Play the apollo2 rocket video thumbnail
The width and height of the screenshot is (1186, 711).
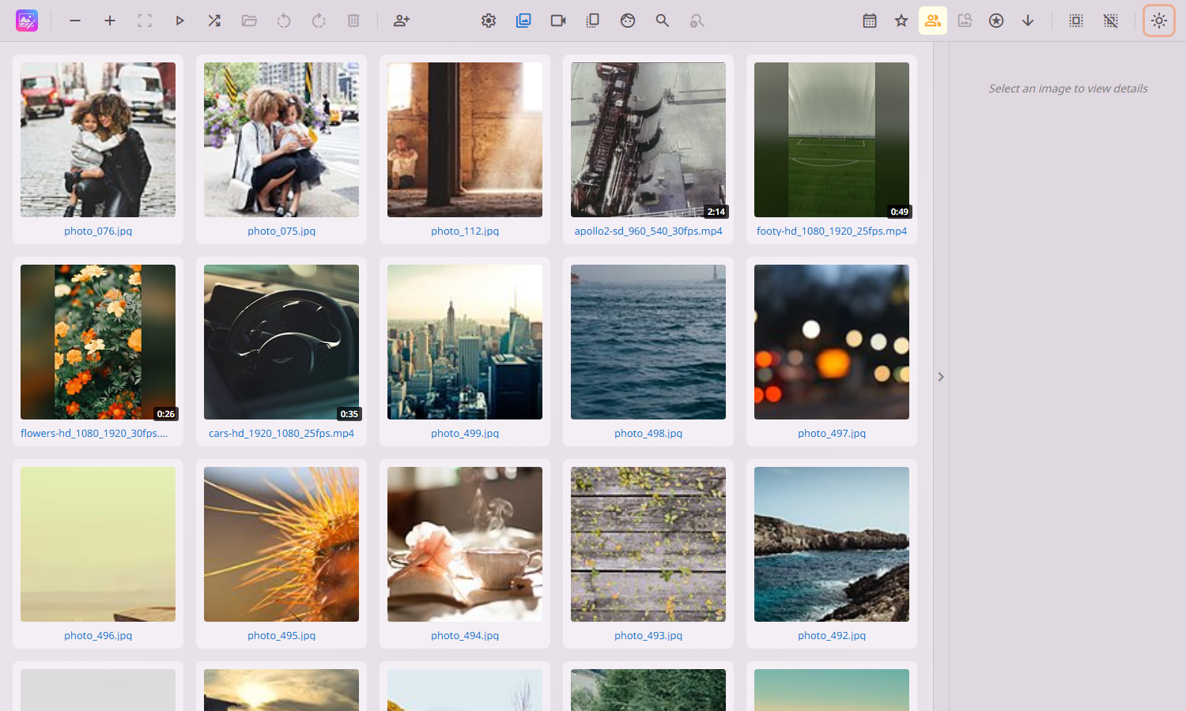pyautogui.click(x=648, y=140)
